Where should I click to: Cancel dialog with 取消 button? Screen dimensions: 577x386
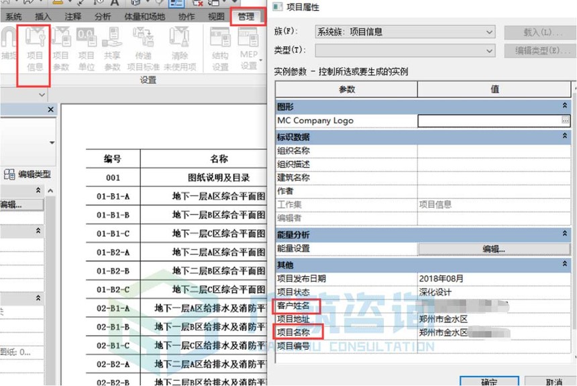click(x=552, y=381)
